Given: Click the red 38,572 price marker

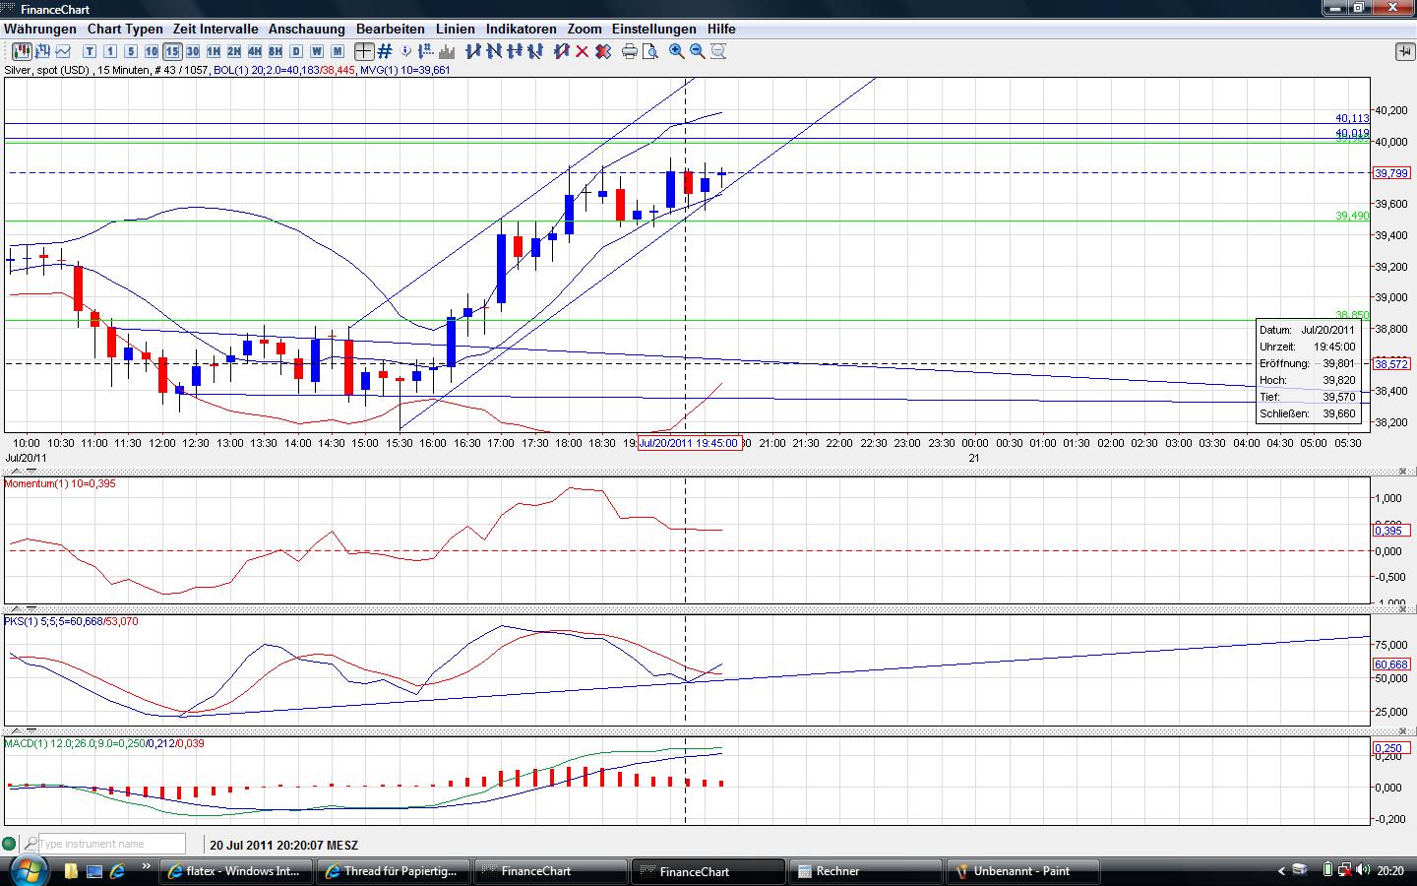Looking at the screenshot, I should pos(1391,364).
